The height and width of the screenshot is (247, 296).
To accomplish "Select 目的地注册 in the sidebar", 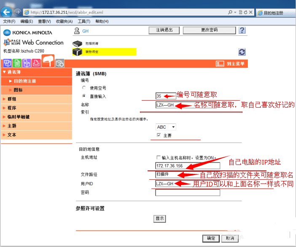I will 36,81.
